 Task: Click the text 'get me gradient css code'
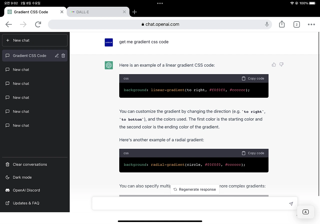click(x=144, y=42)
